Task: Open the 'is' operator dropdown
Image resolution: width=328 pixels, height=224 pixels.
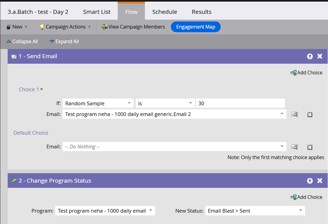Action: (164, 103)
